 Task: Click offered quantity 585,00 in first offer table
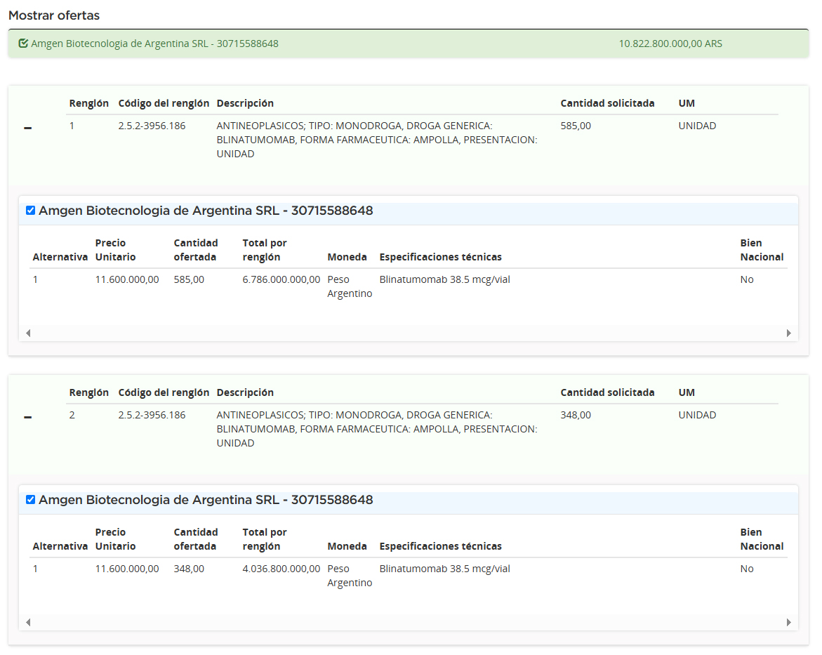[x=189, y=279]
